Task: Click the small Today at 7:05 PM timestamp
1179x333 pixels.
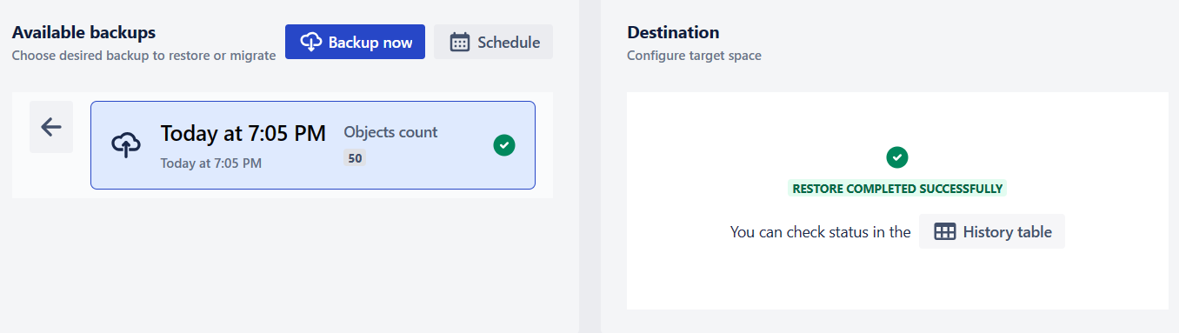Action: 211,163
